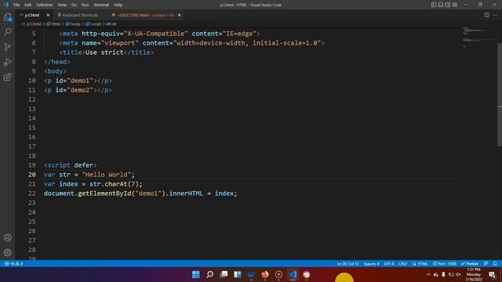The width and height of the screenshot is (502, 282).
Task: Open the Go menu
Action: tap(74, 5)
